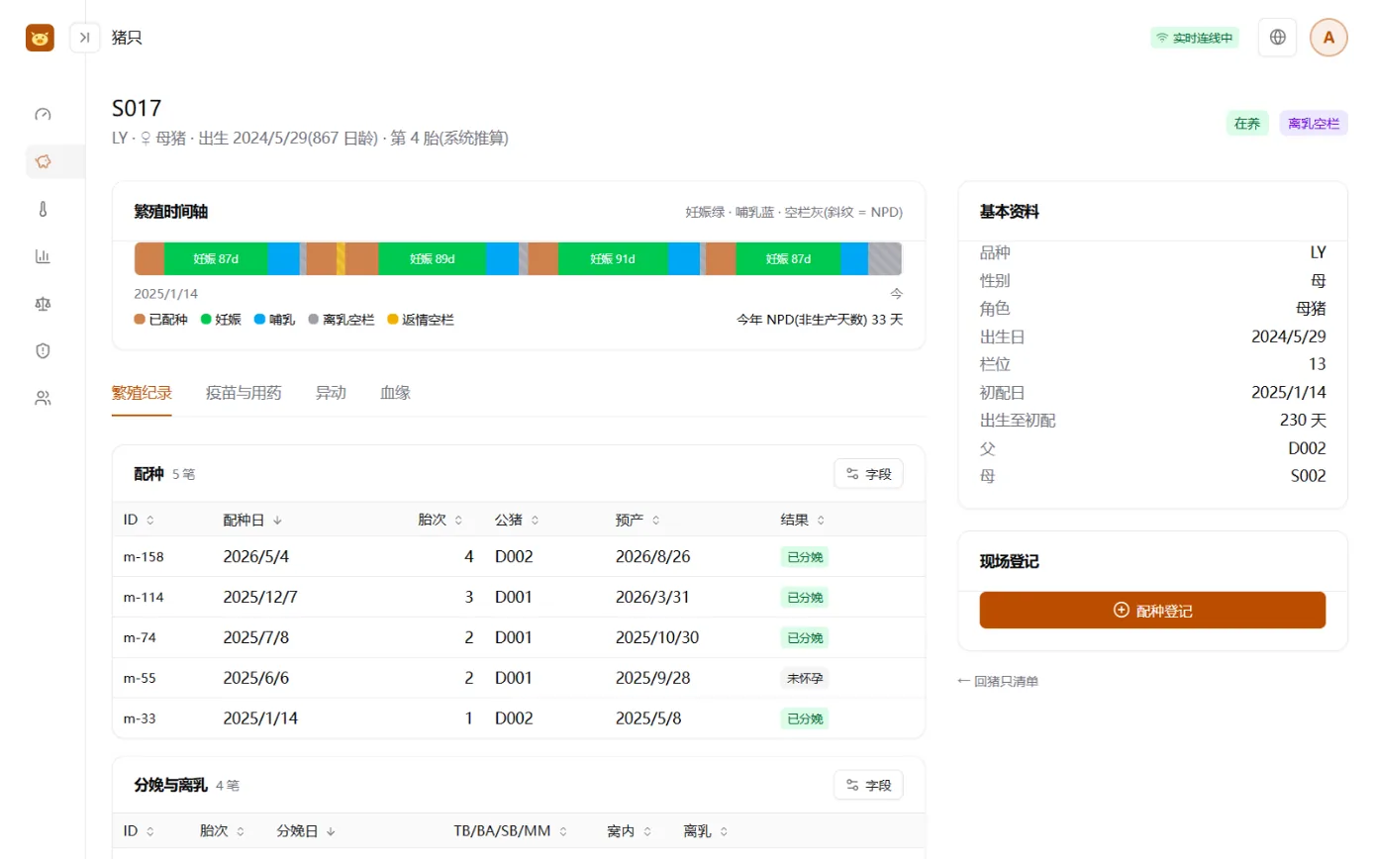Open the dashboard gauge icon in sidebar
The height and width of the screenshot is (859, 1374).
pyautogui.click(x=43, y=114)
